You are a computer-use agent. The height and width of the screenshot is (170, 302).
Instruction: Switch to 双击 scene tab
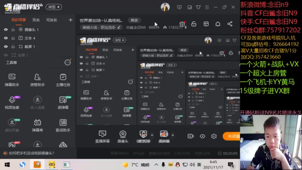tap(36, 20)
